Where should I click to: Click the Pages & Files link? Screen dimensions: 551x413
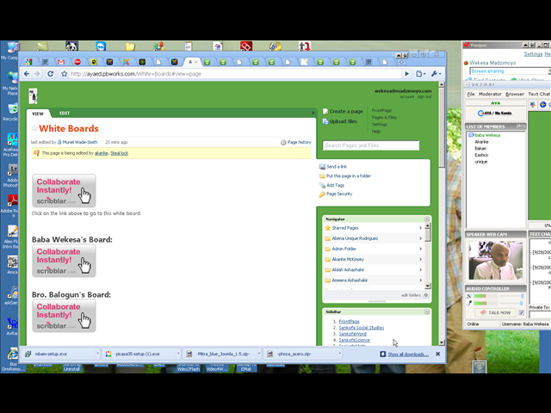(x=384, y=117)
